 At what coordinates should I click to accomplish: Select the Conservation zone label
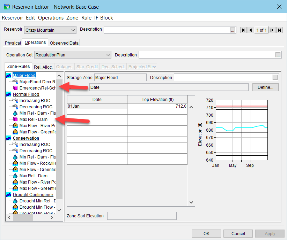(x=26, y=138)
